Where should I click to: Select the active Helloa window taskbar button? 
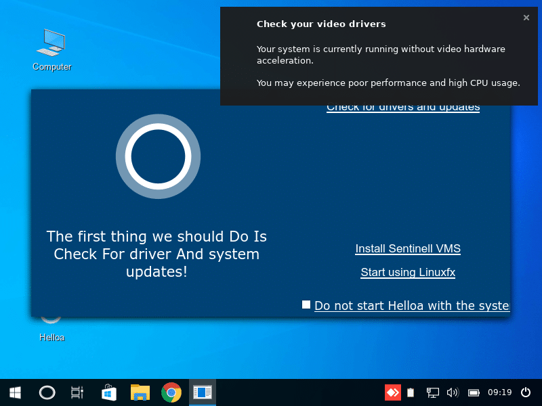coord(203,392)
